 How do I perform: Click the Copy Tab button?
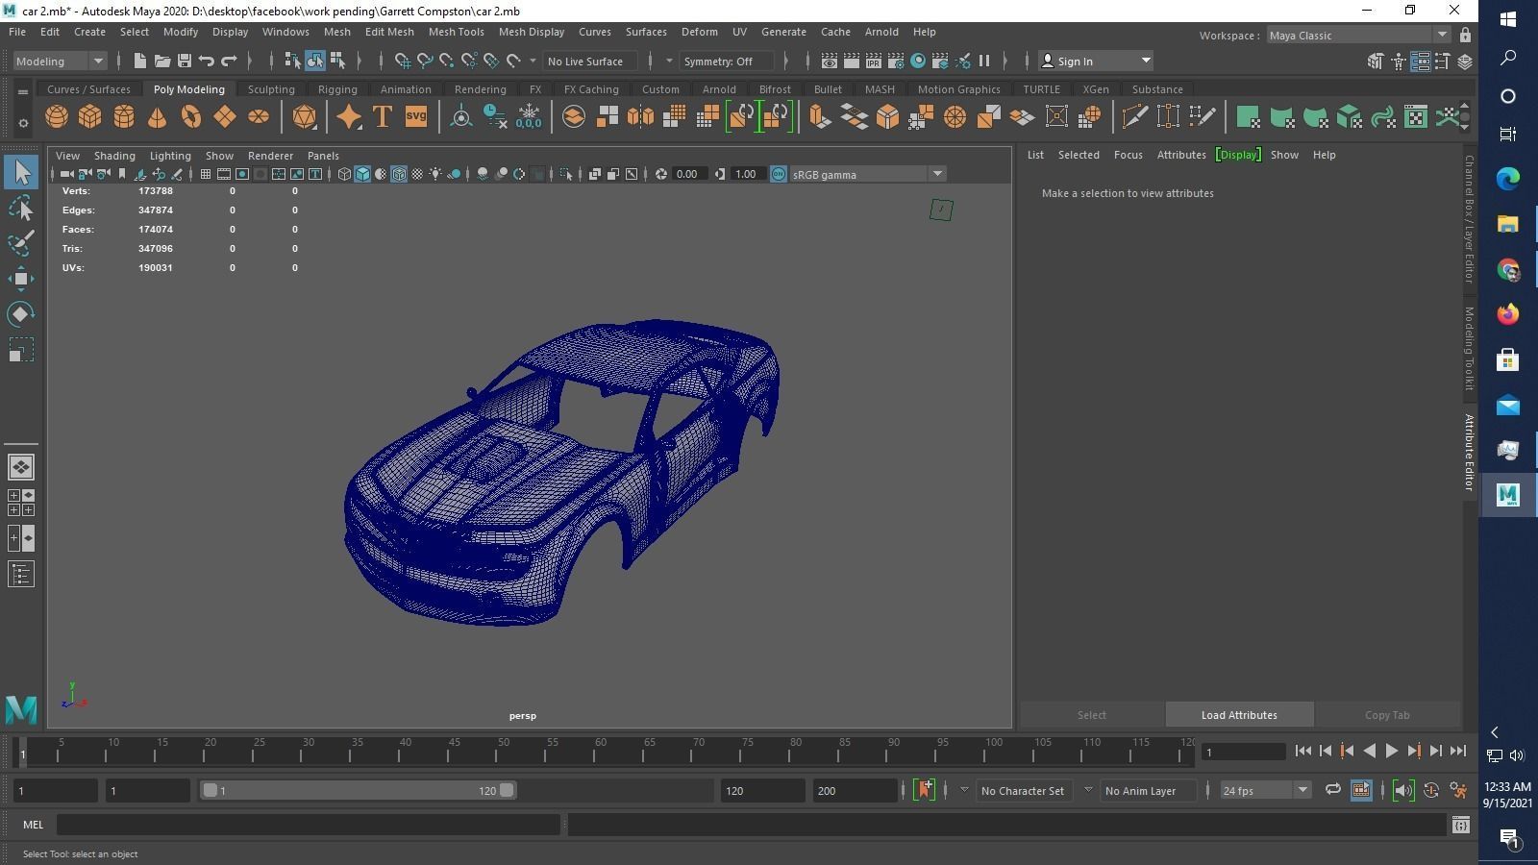(1387, 715)
